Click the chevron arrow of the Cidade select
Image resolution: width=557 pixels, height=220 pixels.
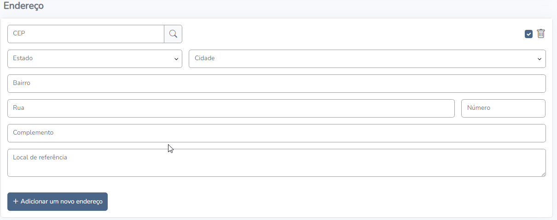[540, 59]
